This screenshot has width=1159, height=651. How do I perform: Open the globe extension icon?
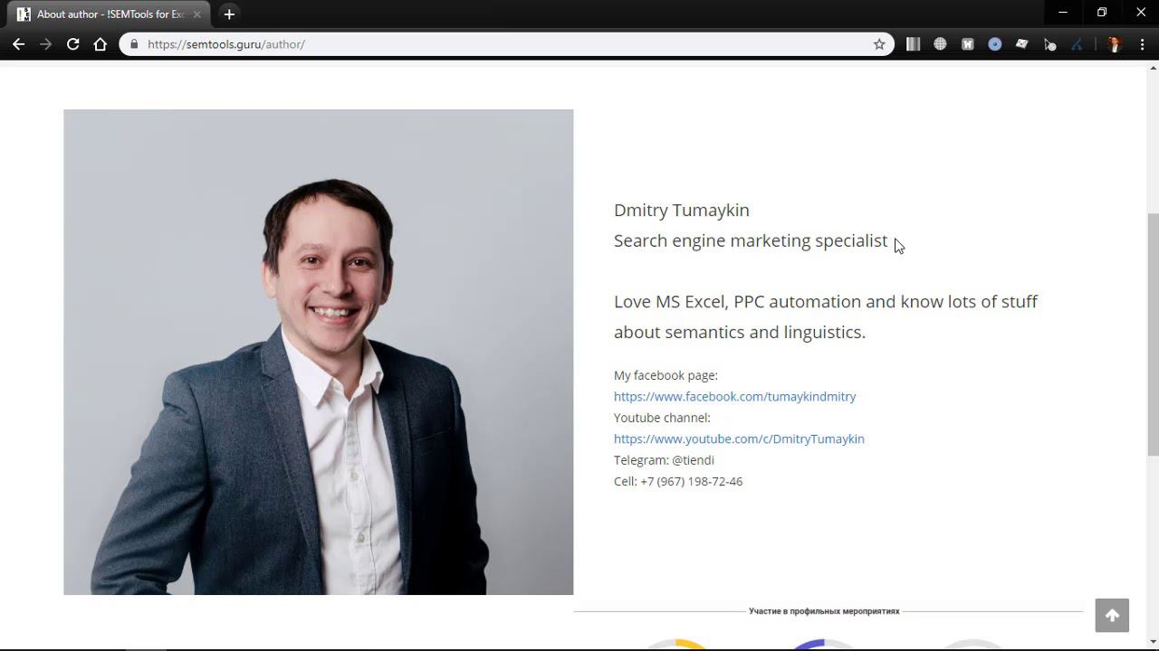940,43
